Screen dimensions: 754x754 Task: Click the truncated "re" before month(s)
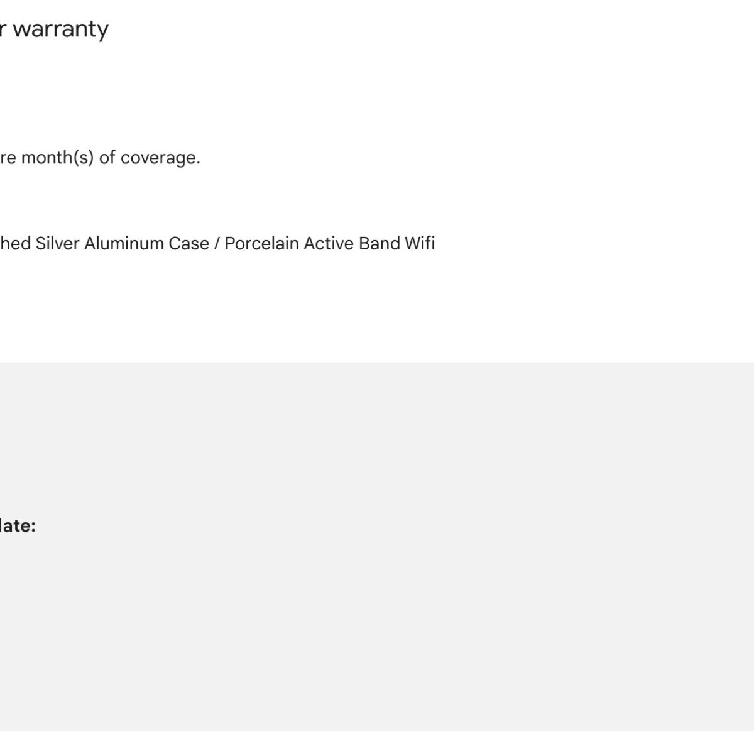[8, 158]
